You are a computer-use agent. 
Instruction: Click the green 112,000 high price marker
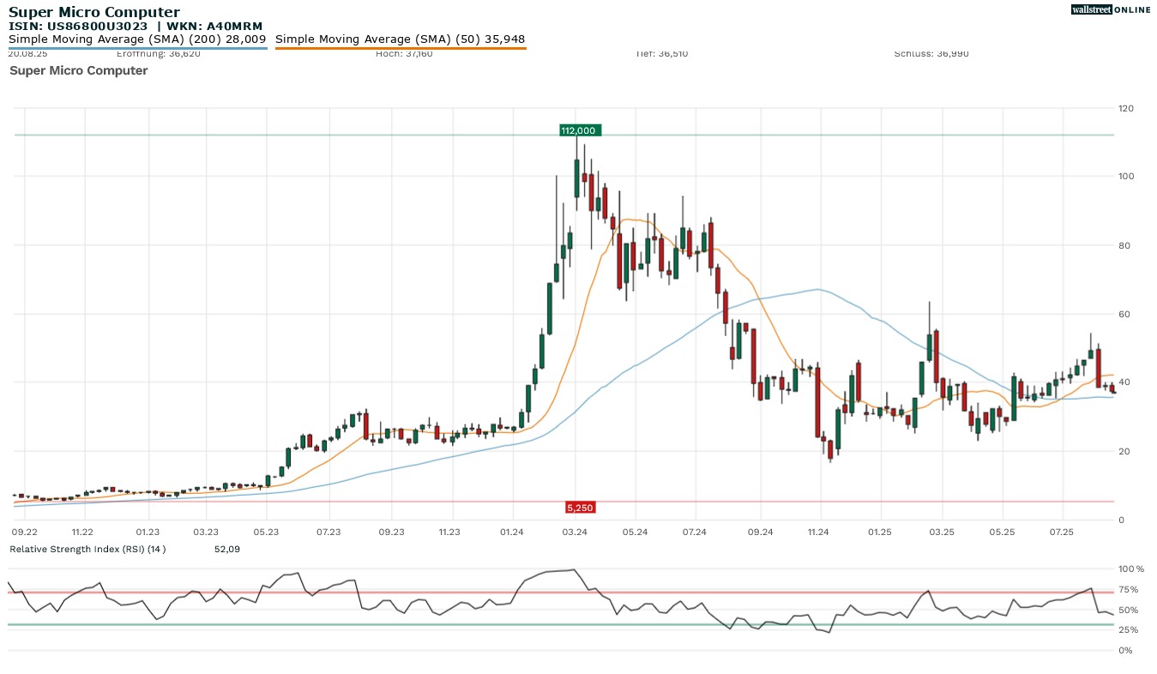click(579, 130)
